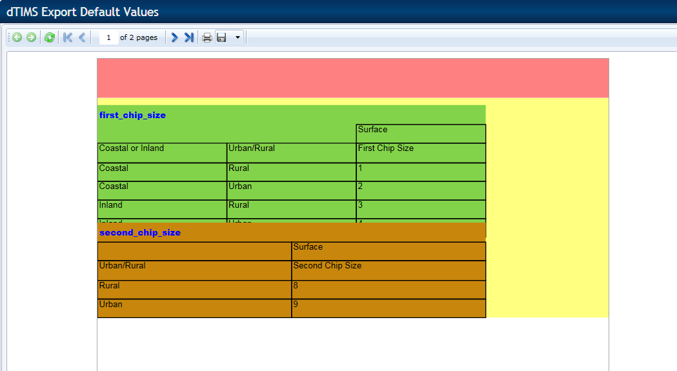The image size is (677, 371).
Task: Go to the first page of report
Action: pos(68,37)
